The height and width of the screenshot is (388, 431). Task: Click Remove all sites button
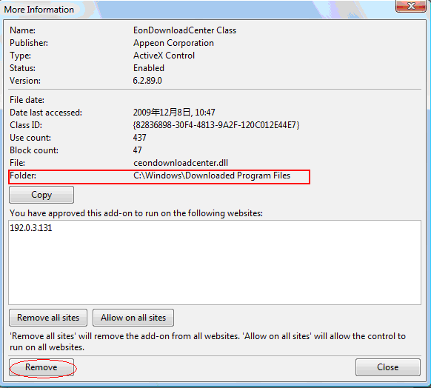pyautogui.click(x=48, y=318)
